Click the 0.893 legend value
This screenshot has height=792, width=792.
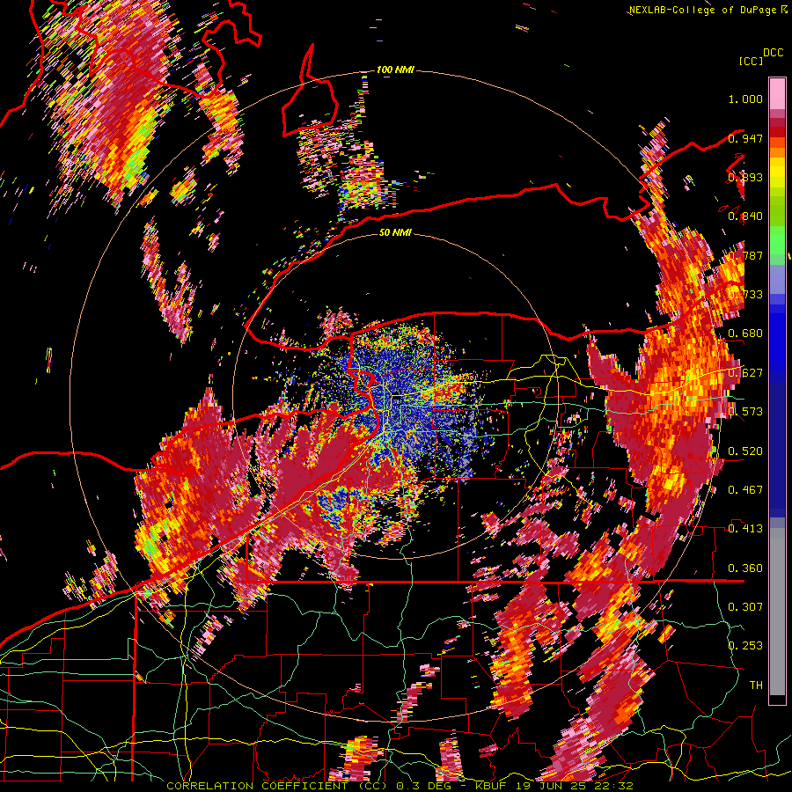(745, 177)
